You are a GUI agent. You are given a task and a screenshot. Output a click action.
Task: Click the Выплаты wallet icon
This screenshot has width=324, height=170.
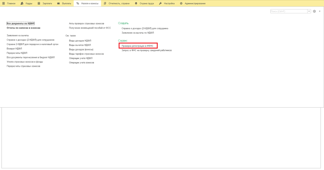click(x=59, y=3)
